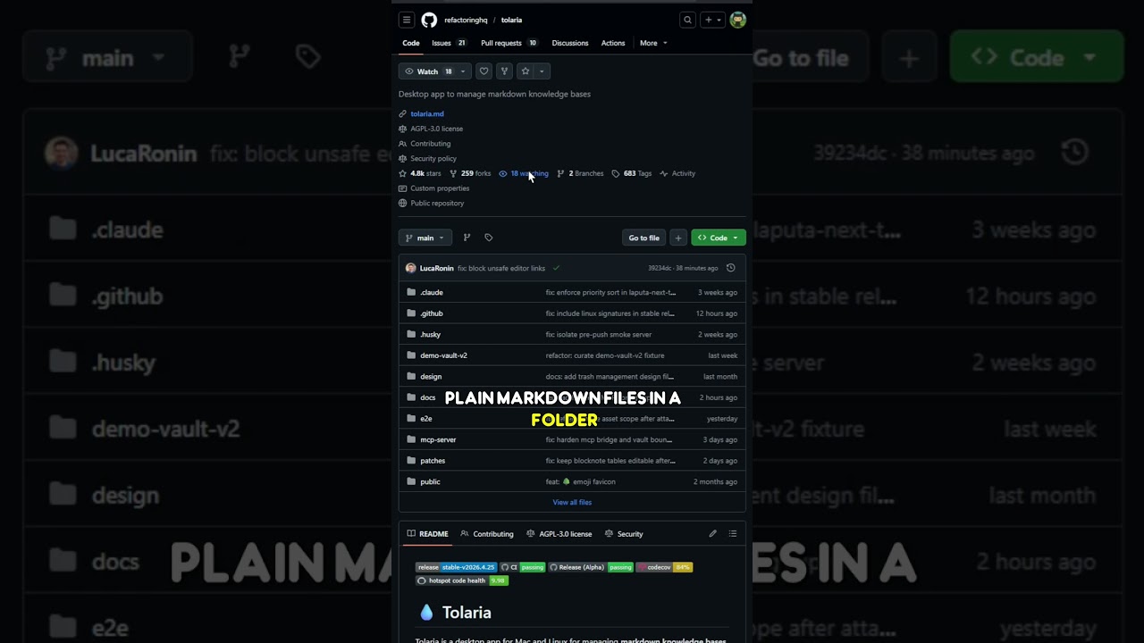The height and width of the screenshot is (643, 1144).
Task: Open the Custom properties link
Action: 440,188
